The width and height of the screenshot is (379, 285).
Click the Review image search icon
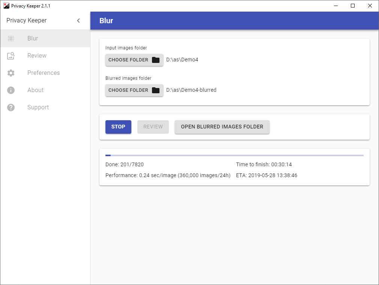coord(11,56)
